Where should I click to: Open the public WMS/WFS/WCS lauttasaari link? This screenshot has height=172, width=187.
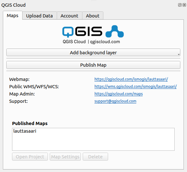[135, 87]
